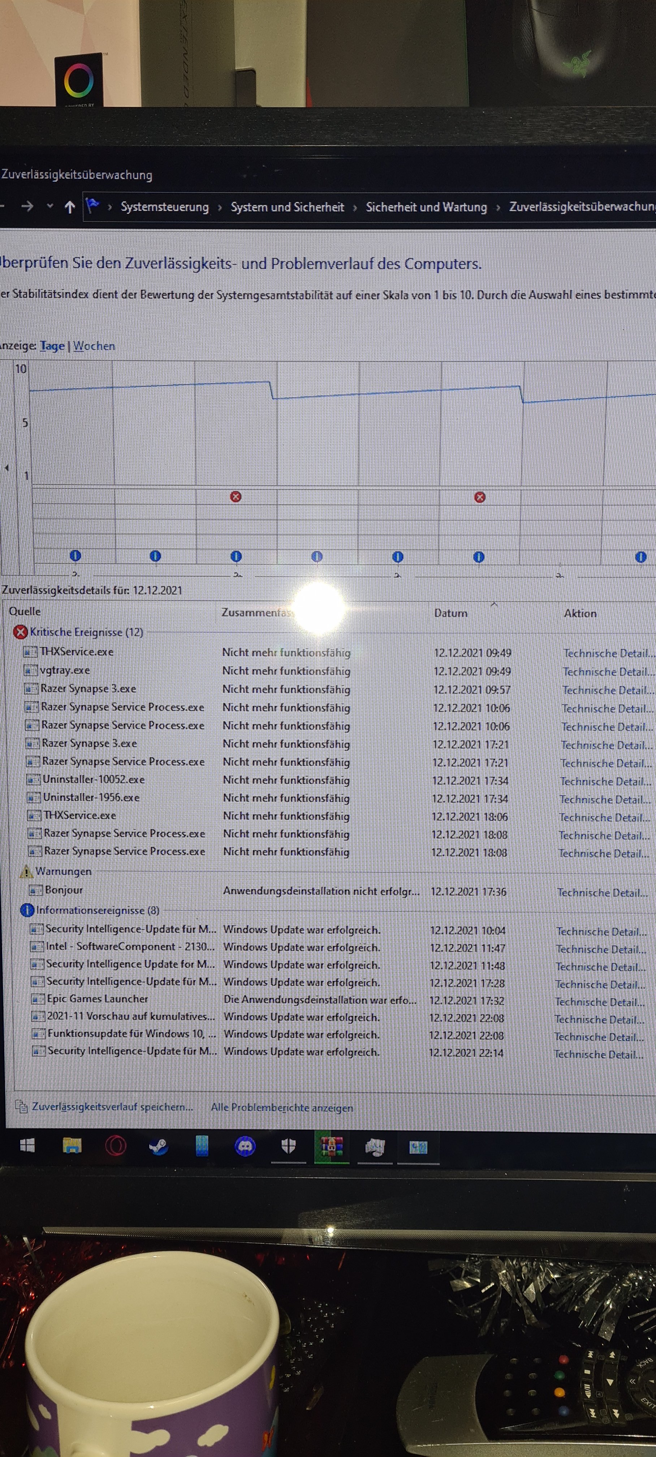Open the Windows Start menu
The width and height of the screenshot is (656, 1457).
[27, 1146]
